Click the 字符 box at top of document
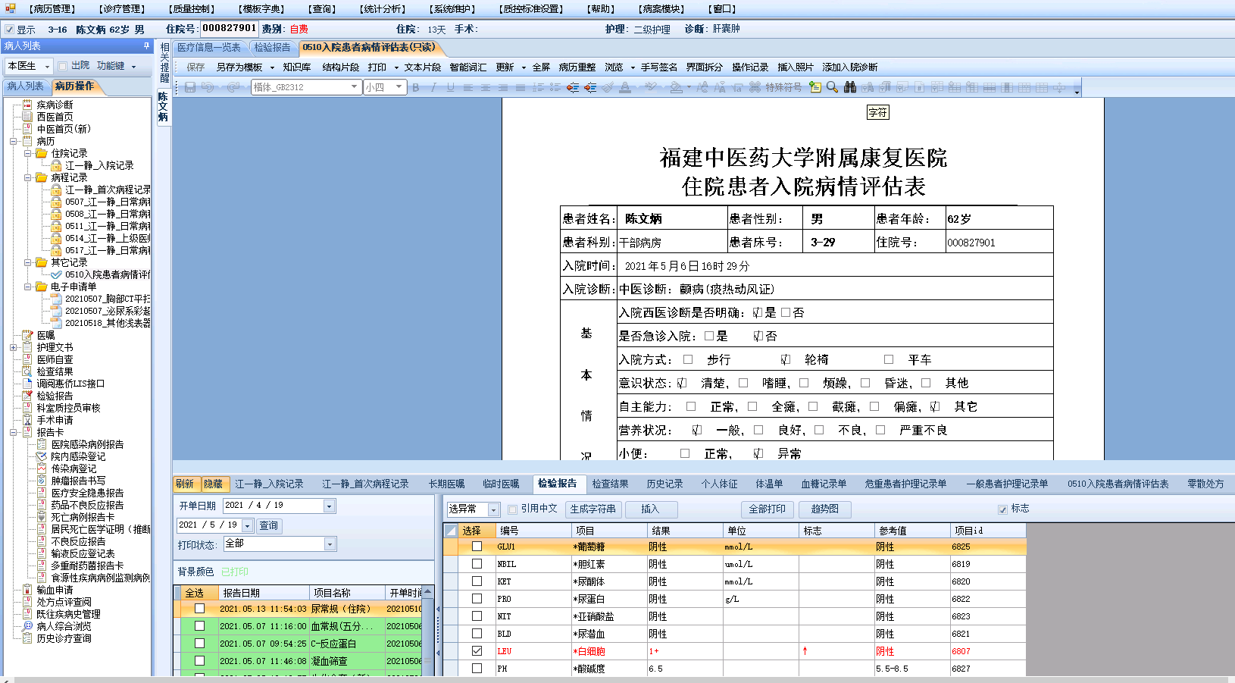 tap(877, 112)
